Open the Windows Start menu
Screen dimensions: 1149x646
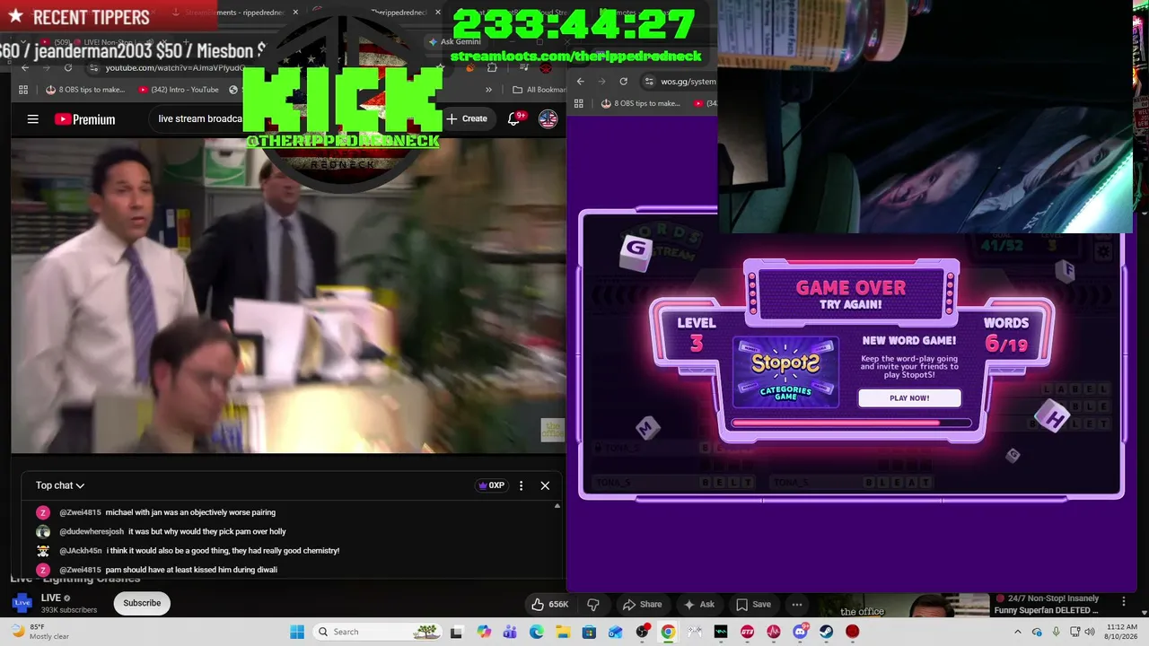tap(297, 632)
